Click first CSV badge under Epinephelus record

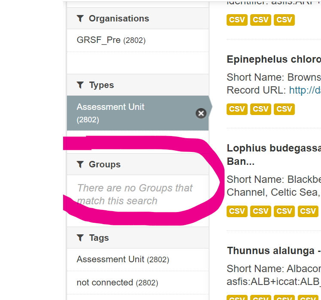(x=237, y=109)
